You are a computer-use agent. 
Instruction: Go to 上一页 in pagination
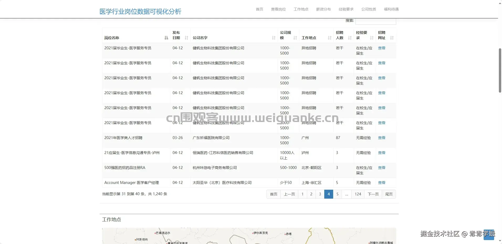coord(289,194)
